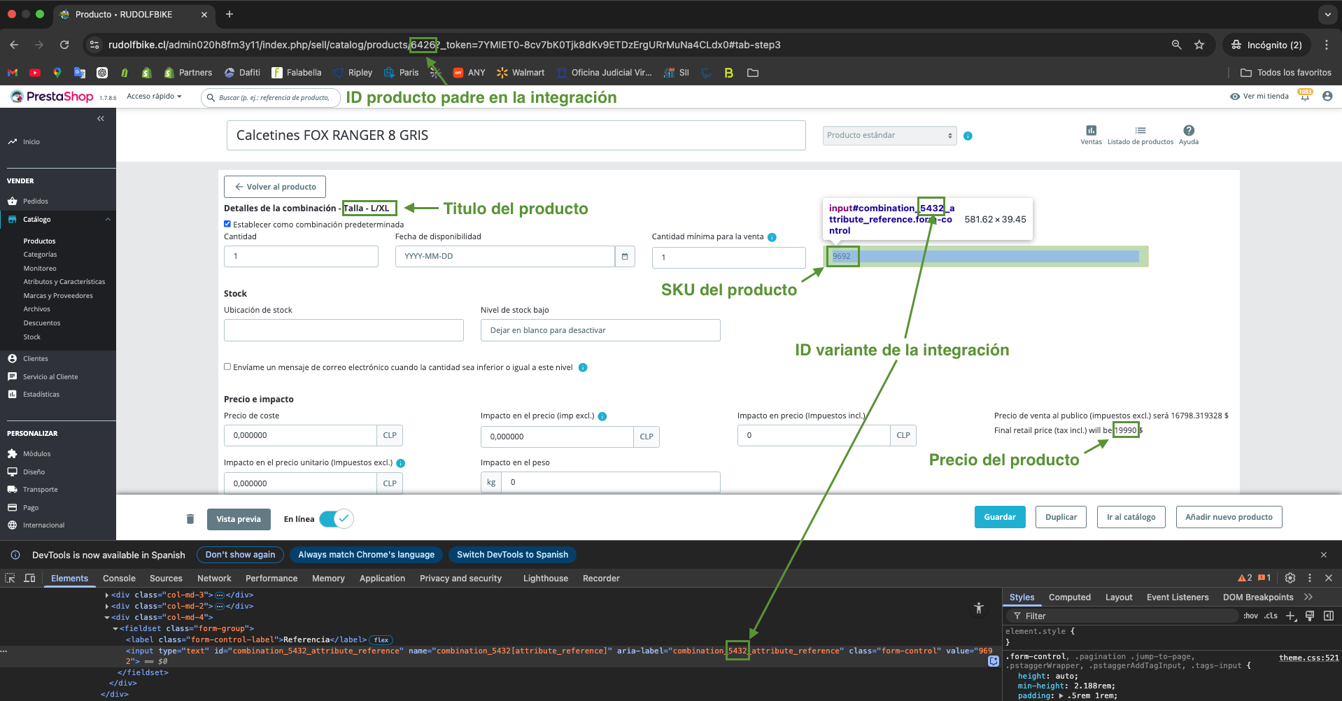The image size is (1342, 701).
Task: Collapse the col-md-4 div node
Action: 107,618
